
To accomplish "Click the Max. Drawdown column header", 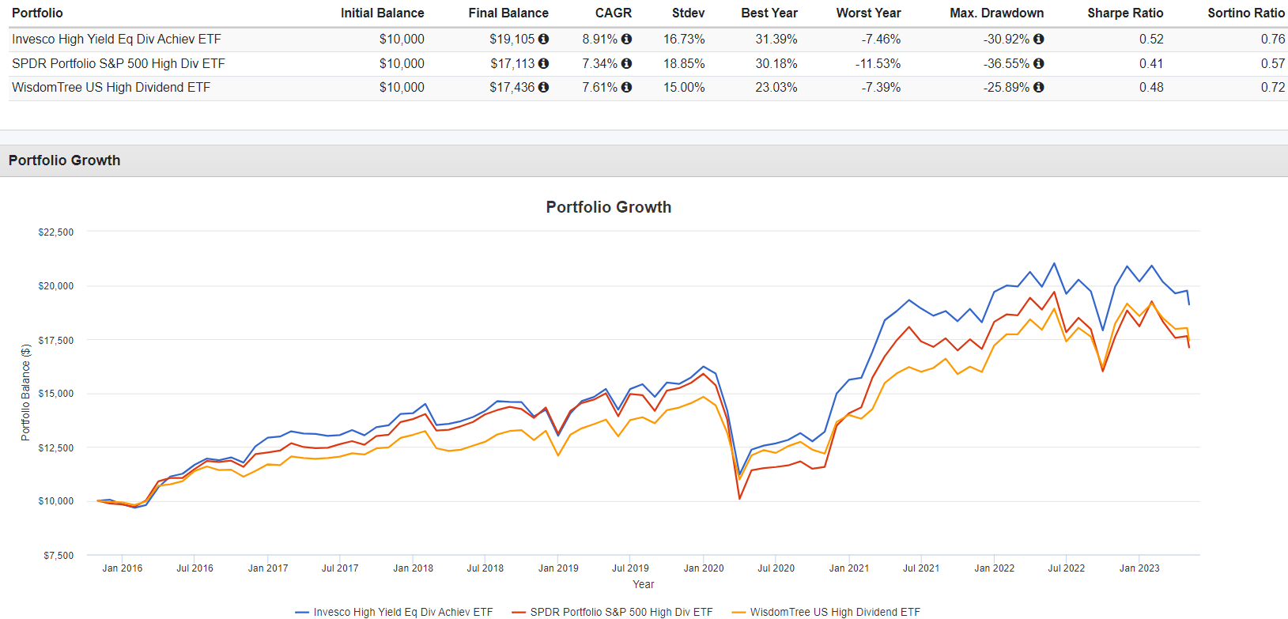I will (x=996, y=13).
